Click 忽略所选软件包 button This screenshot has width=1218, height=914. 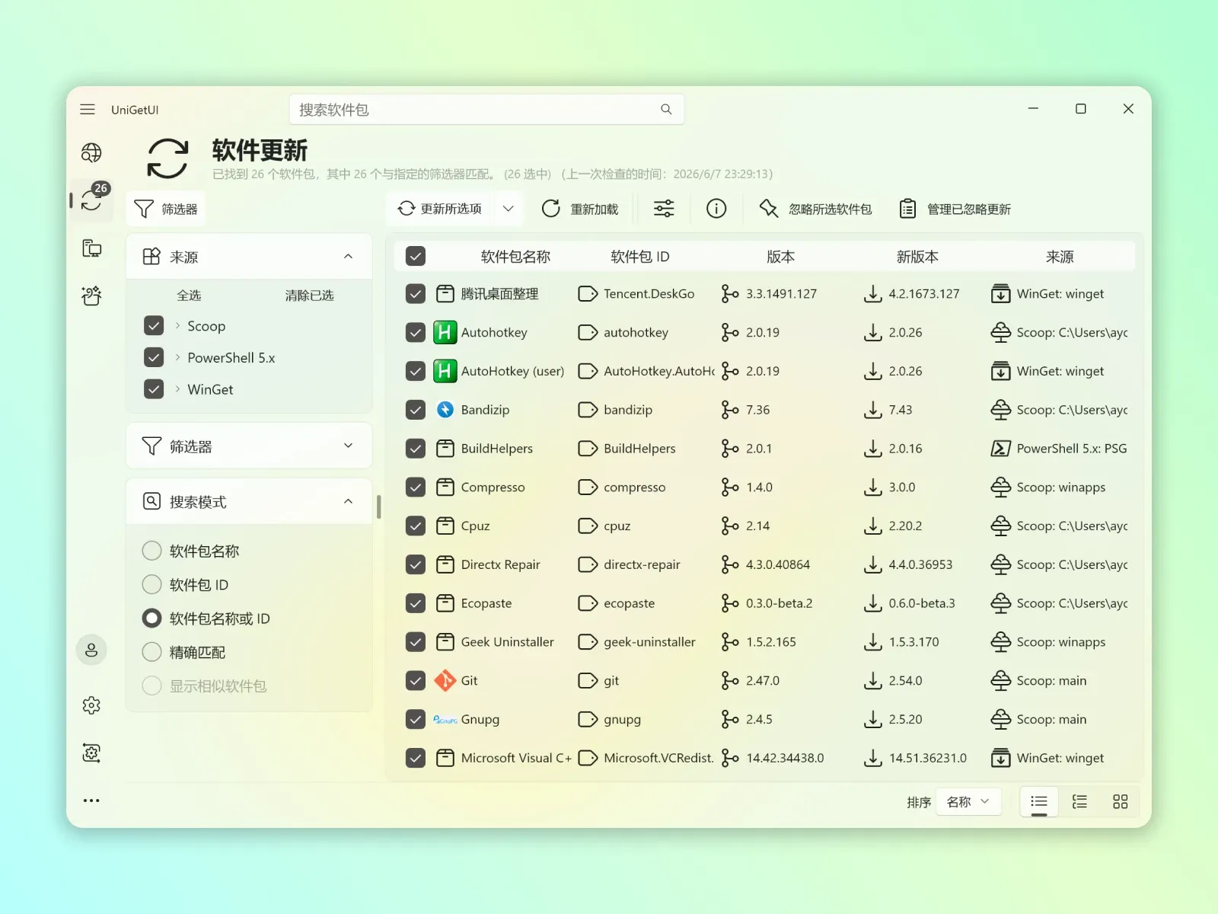tap(815, 209)
